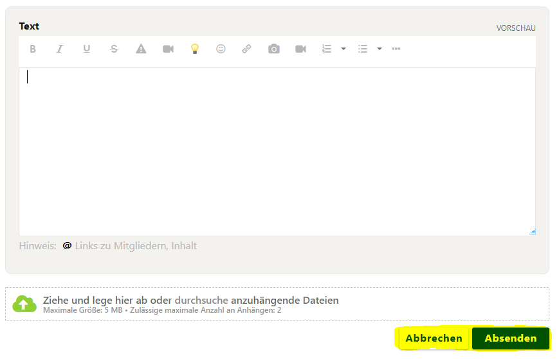This screenshot has height=359, width=559.
Task: Open the emoji smiley picker
Action: 221,49
